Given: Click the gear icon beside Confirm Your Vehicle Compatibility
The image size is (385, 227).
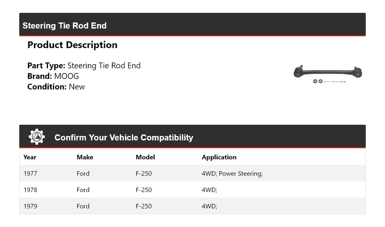Looking at the screenshot, I should pos(36,137).
